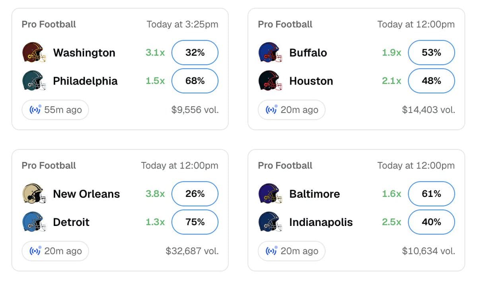Open the Baltimore team name link
This screenshot has height=284, width=477.
click(x=315, y=194)
